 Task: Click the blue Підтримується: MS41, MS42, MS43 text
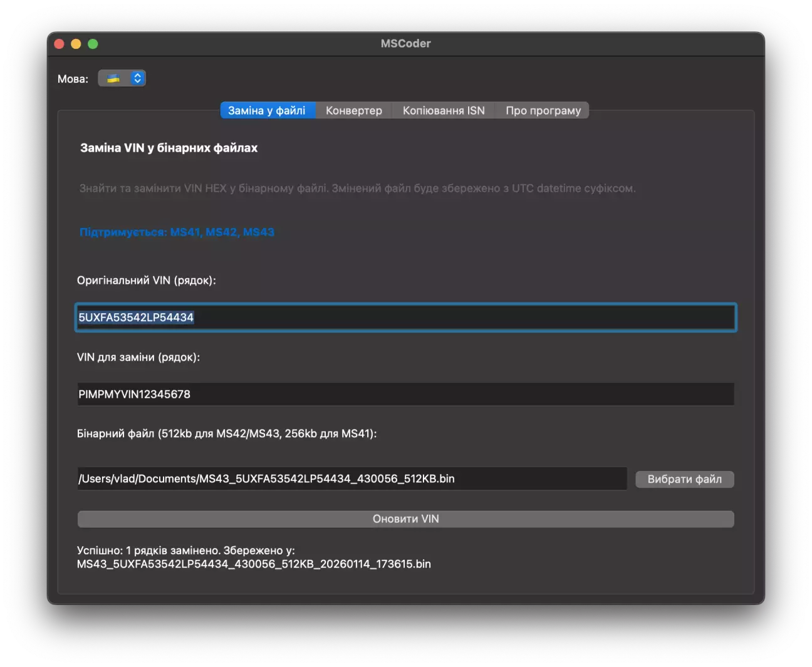(x=177, y=232)
